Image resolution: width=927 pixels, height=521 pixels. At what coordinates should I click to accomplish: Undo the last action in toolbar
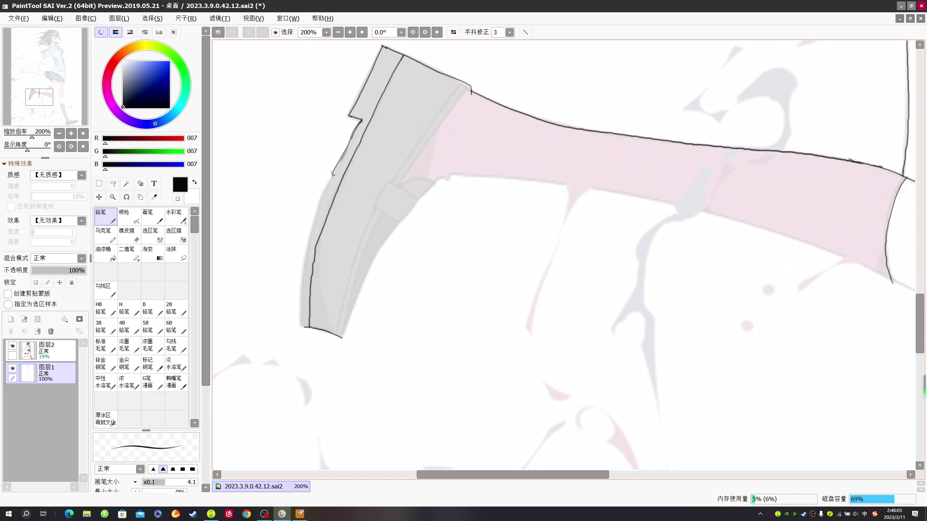point(218,32)
